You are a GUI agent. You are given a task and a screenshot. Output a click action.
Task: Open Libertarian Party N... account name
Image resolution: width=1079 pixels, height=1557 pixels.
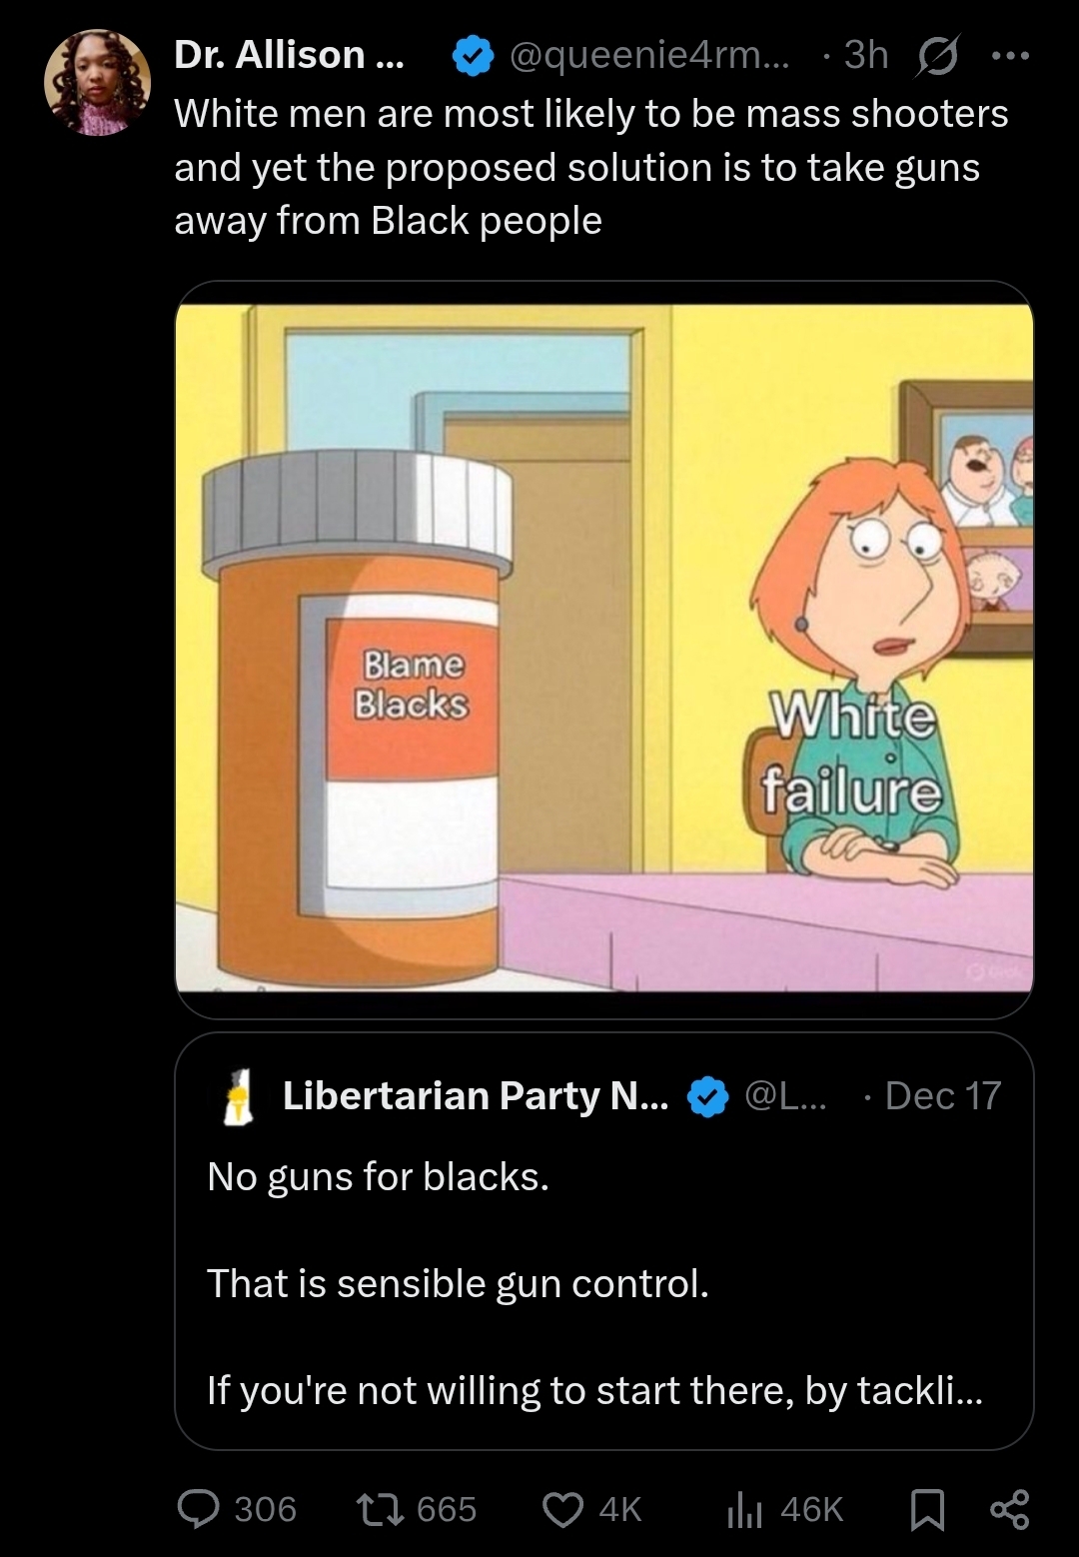click(477, 1095)
